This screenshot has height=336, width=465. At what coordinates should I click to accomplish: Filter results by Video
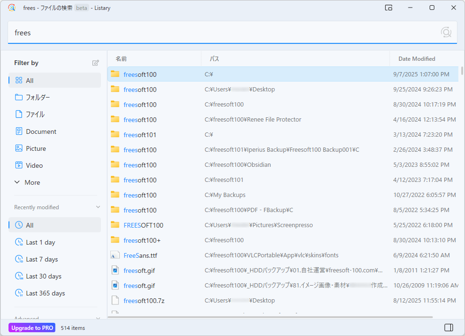[55, 165]
